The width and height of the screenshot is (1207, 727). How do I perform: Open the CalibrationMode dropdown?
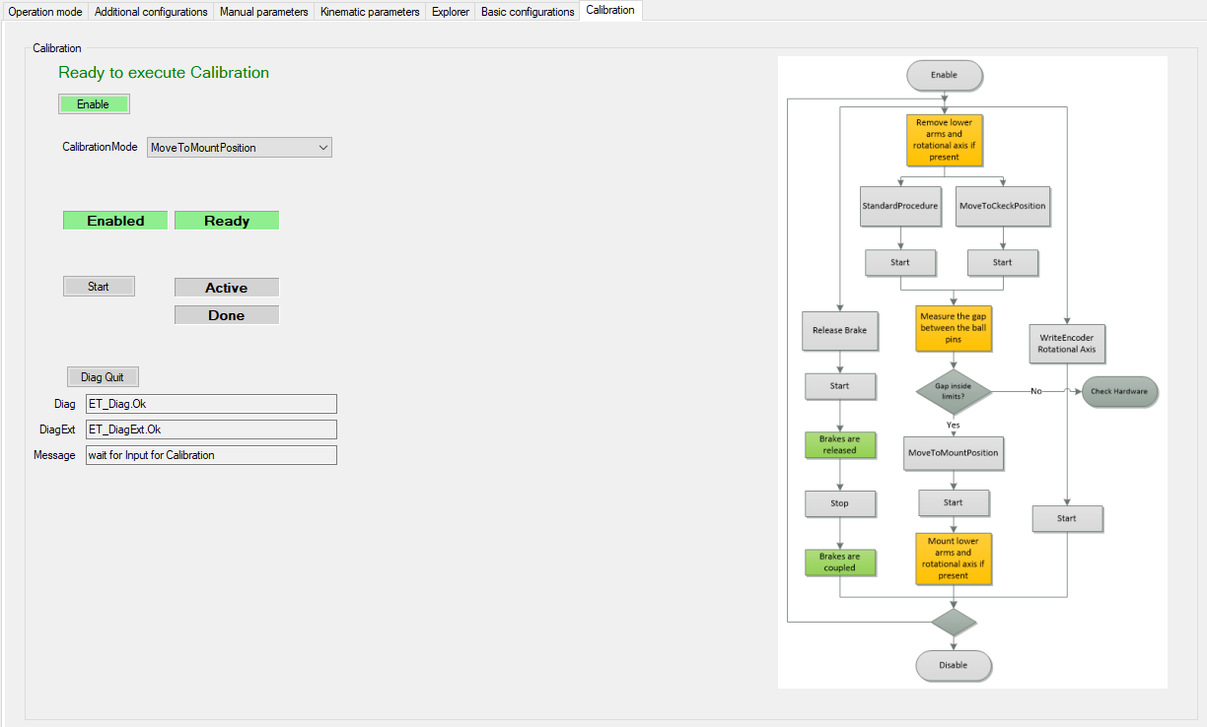coord(240,148)
